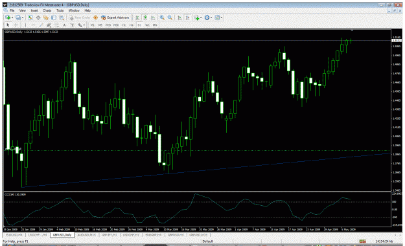This screenshot has width=405, height=246.
Task: Launch the Strategy Tester magnifier icon
Action: (62, 17)
